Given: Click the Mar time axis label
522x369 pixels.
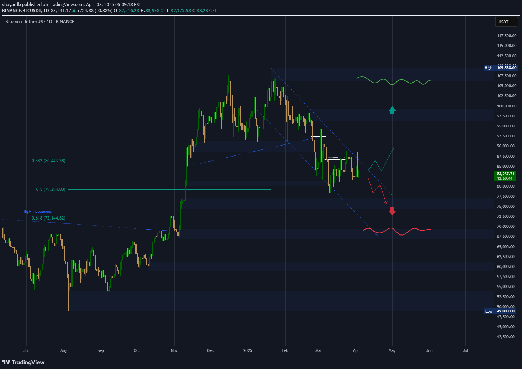Looking at the screenshot, I should (x=319, y=350).
